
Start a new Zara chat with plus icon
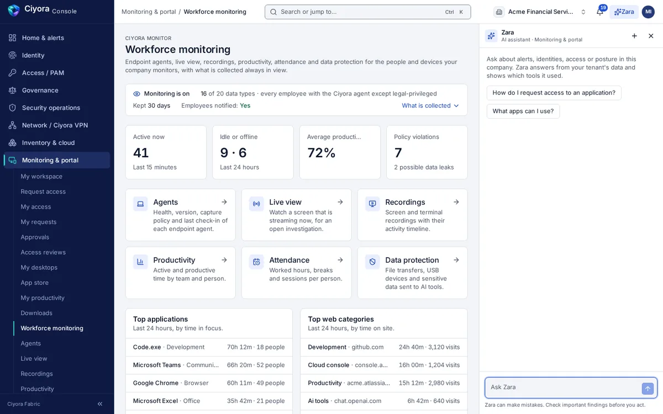click(x=634, y=36)
